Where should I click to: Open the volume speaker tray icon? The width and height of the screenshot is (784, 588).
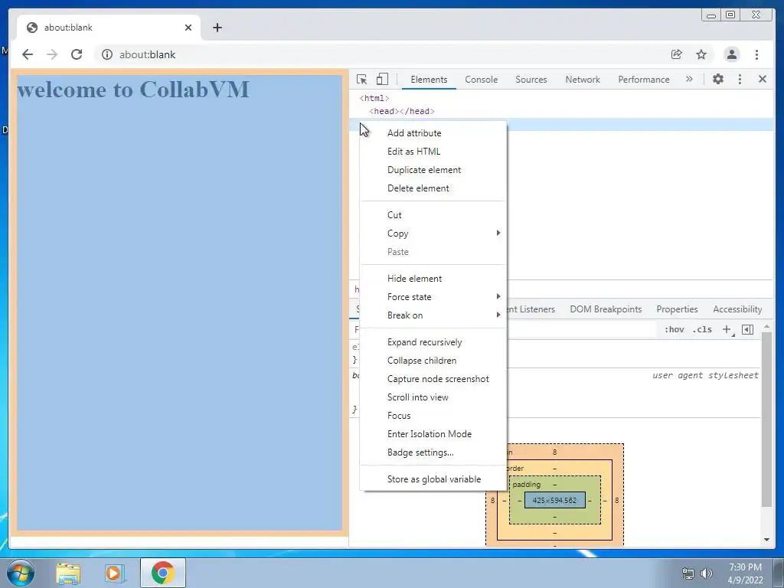pyautogui.click(x=707, y=573)
